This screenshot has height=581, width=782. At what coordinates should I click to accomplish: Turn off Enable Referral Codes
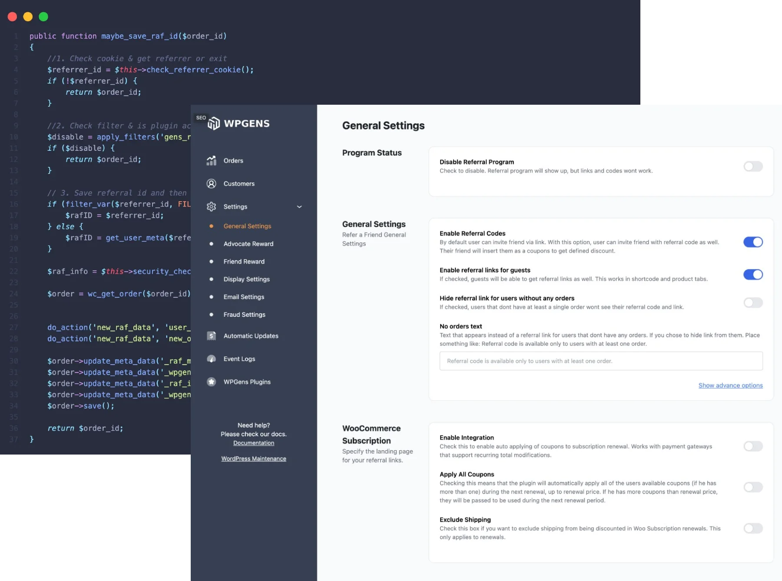[x=754, y=242]
